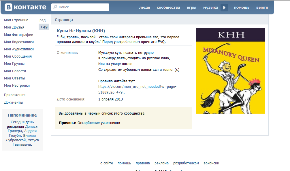Click the VKontakte logo
Screen dimensions: 290x171
[x=25, y=7]
